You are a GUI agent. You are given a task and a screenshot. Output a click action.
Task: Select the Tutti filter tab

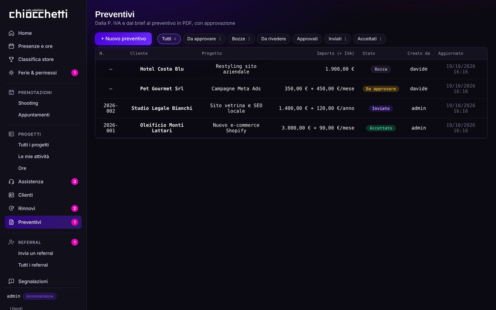[169, 39]
